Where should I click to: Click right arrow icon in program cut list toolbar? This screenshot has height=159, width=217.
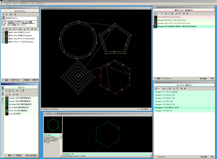[36, 29]
